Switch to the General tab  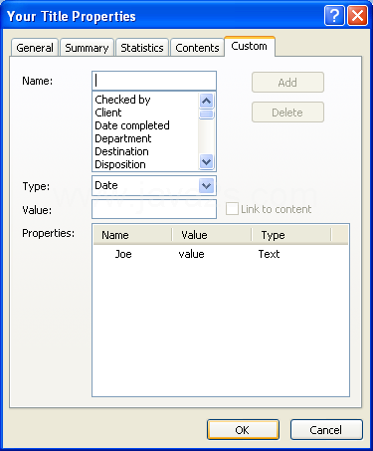click(x=35, y=48)
